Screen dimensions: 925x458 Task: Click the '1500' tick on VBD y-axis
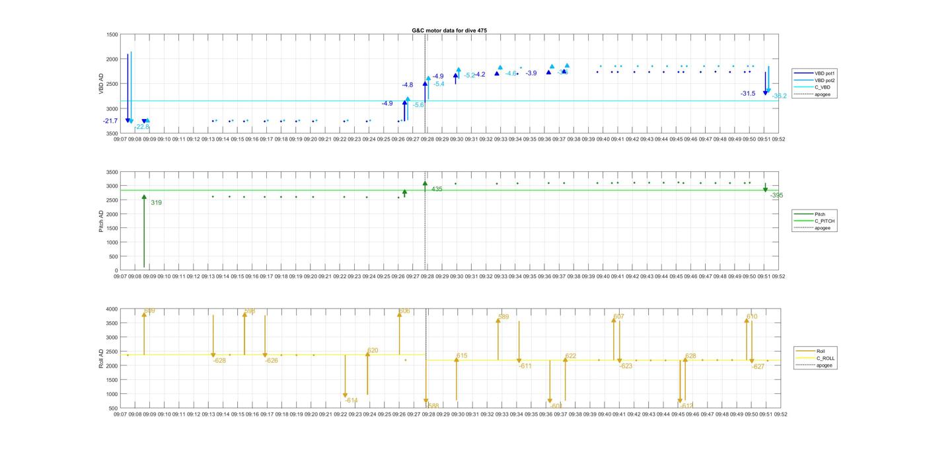tap(112, 34)
